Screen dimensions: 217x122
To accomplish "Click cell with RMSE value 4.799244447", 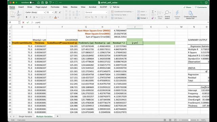I will tap(119, 30).
